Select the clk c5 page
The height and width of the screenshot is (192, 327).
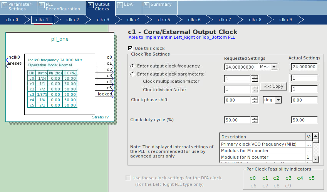point(164,20)
